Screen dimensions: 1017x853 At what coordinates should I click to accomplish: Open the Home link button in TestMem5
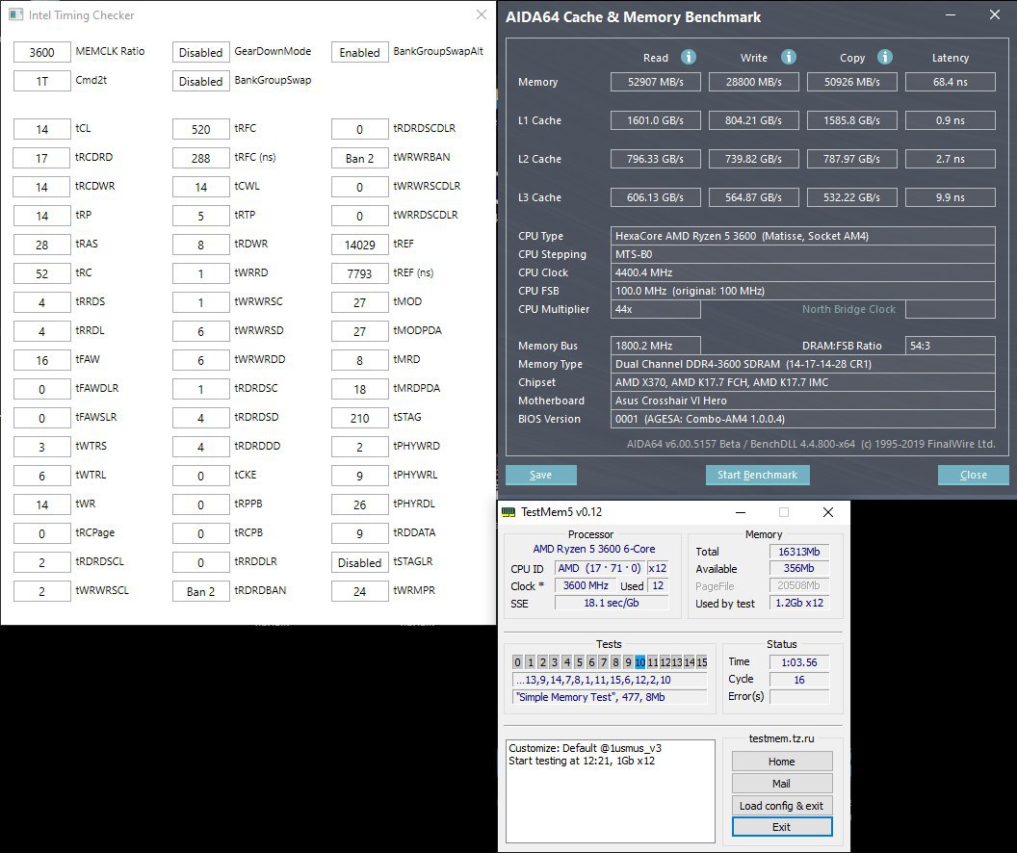coord(782,761)
